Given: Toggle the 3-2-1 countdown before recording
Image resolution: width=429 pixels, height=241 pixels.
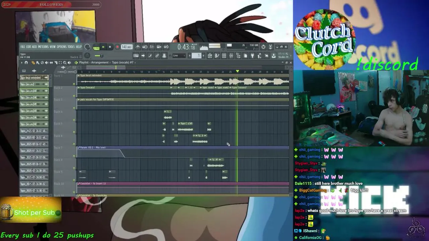Looking at the screenshot, I should coord(152,47).
